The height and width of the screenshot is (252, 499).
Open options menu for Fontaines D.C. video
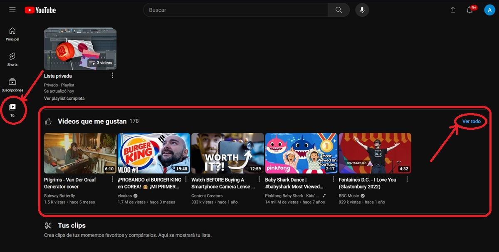pyautogui.click(x=407, y=179)
